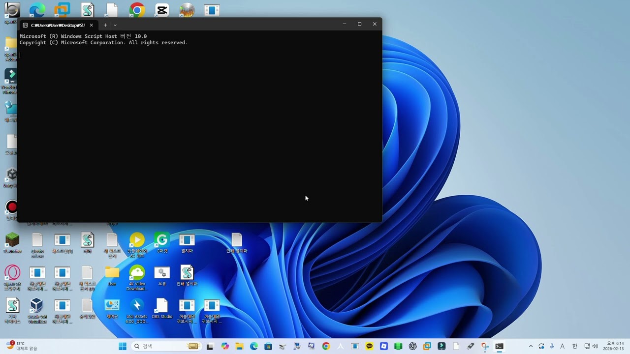
Task: Open G마켓 desktop shortcut
Action: point(162,243)
